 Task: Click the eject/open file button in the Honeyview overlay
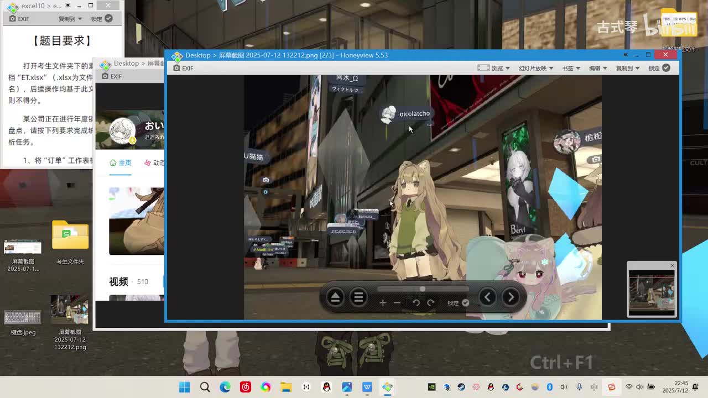(x=335, y=297)
